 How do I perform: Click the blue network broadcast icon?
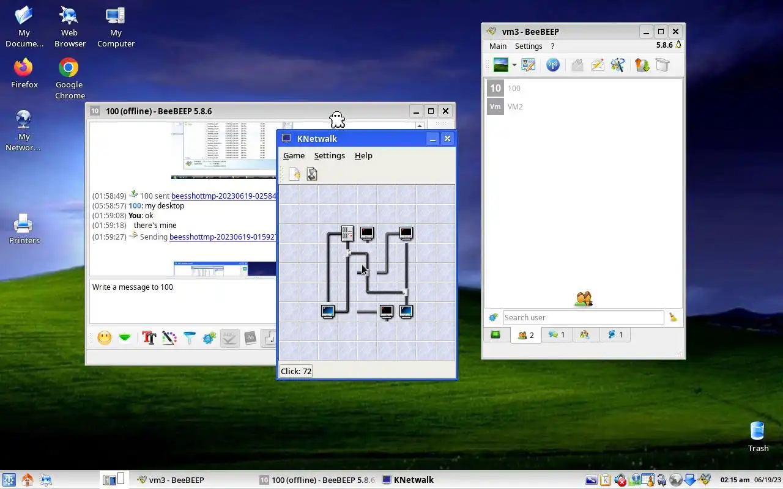pyautogui.click(x=553, y=65)
